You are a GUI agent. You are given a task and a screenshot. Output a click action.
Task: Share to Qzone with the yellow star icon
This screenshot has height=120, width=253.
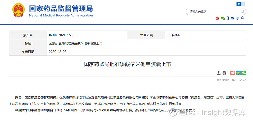[x=238, y=73]
